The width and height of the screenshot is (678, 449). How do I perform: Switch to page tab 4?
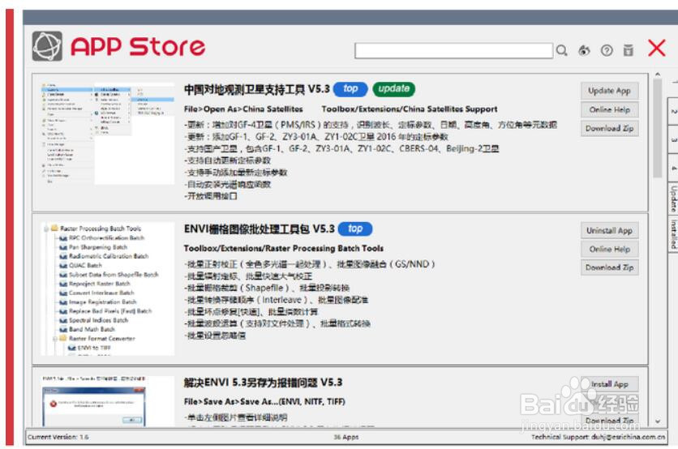point(673,168)
